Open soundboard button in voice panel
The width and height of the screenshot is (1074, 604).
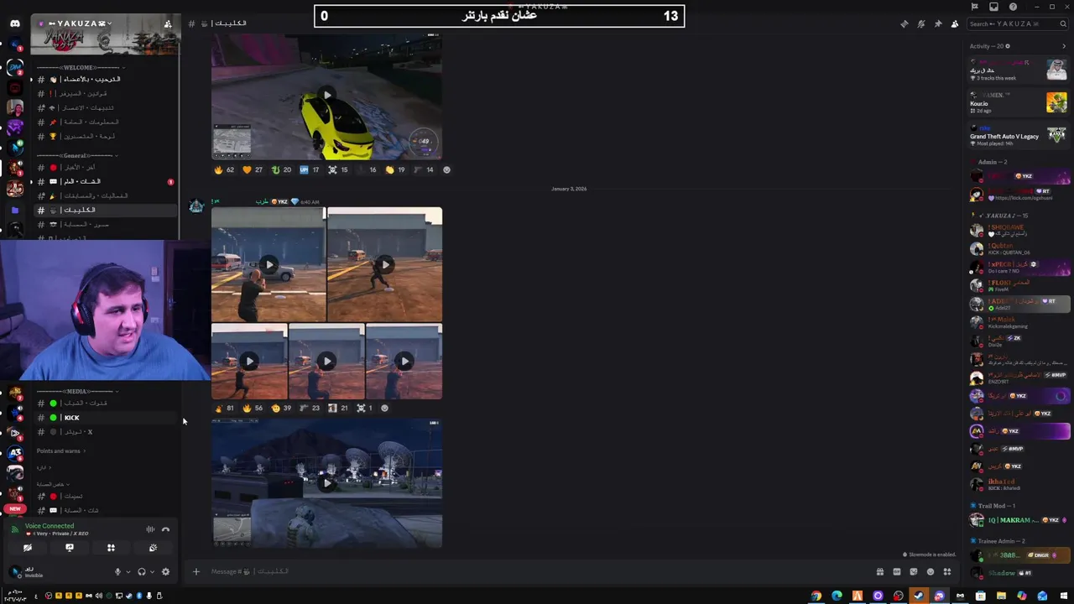153,548
